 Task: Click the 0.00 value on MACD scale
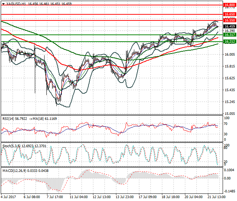click(x=227, y=178)
